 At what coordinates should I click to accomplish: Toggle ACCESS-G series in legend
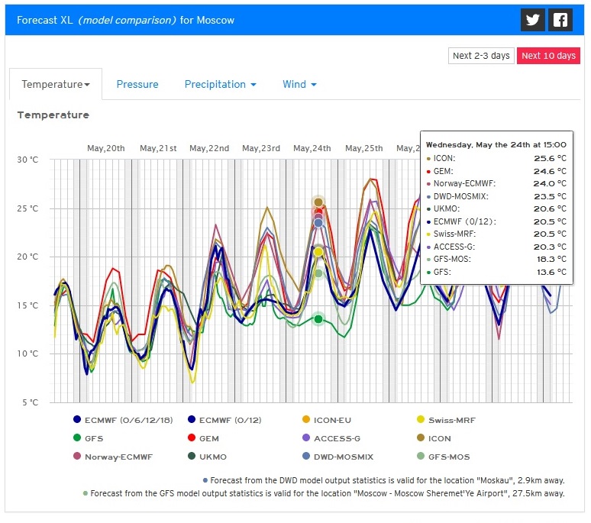[331, 438]
